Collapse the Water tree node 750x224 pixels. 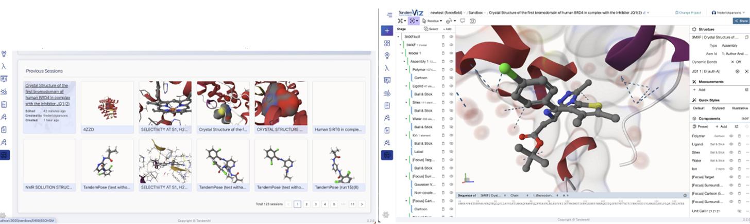(407, 119)
